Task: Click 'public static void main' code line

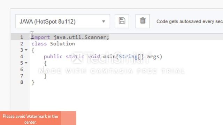Action: [103, 57]
